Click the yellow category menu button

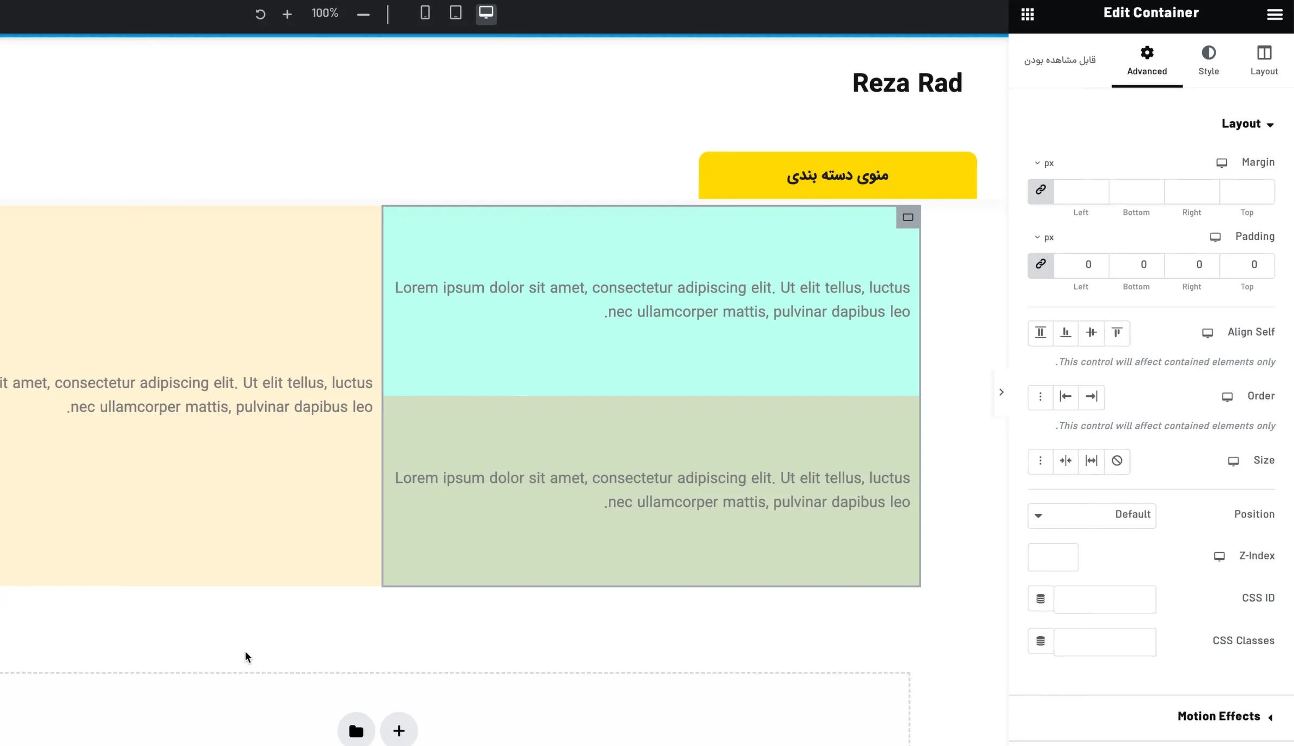(x=837, y=175)
